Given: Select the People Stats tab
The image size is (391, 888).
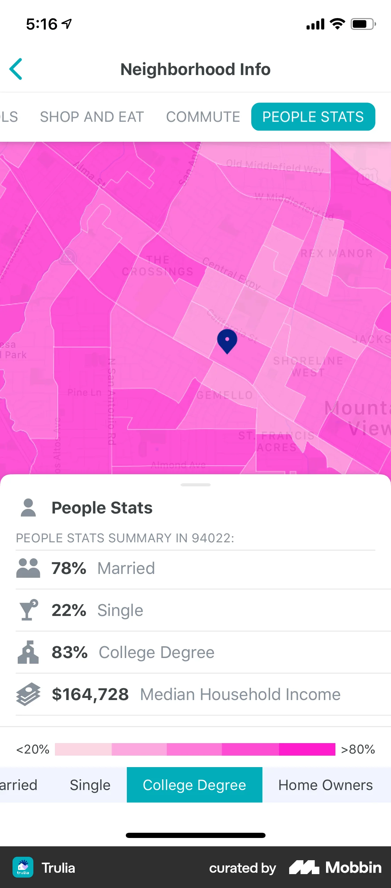Looking at the screenshot, I should pyautogui.click(x=313, y=117).
